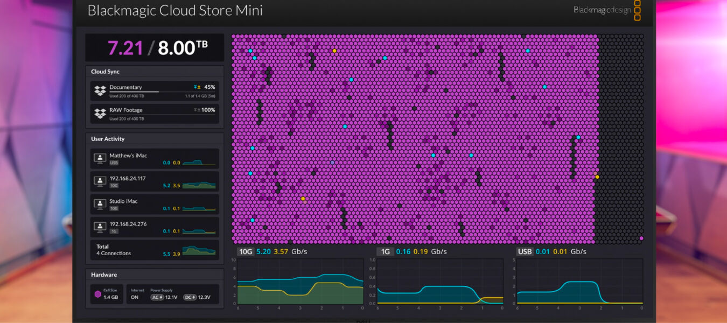Image resolution: width=727 pixels, height=323 pixels.
Task: Click the Total 4 Connections row
Action: point(155,250)
